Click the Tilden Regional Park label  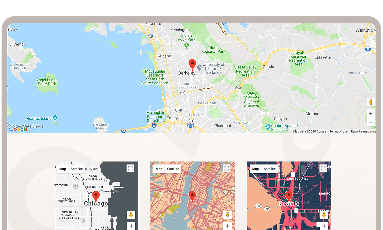coord(213,50)
